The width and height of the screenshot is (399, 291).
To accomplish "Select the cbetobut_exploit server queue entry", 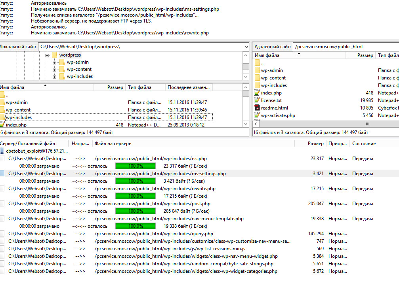I will pos(37,151).
